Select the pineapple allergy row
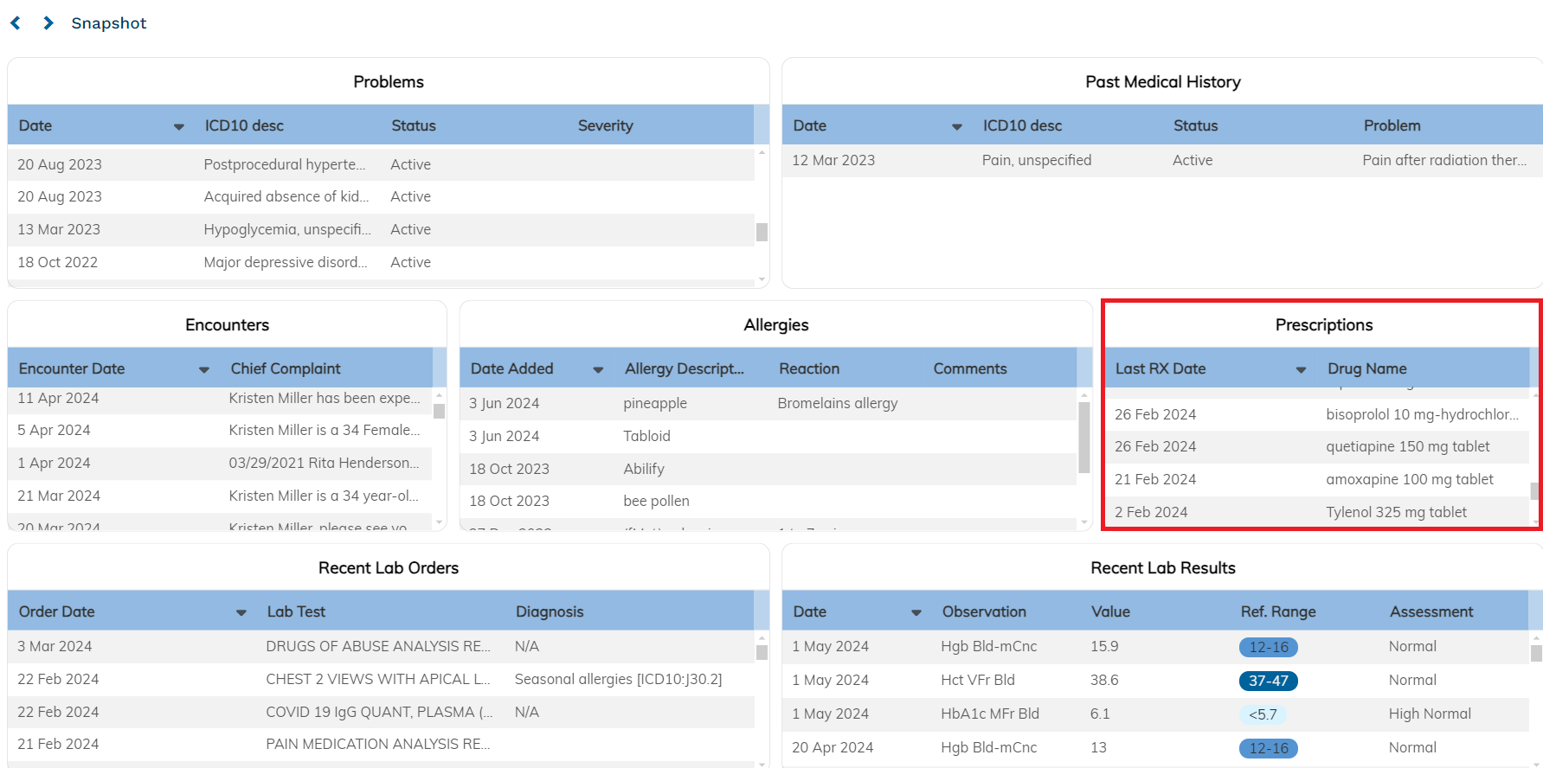 768,404
